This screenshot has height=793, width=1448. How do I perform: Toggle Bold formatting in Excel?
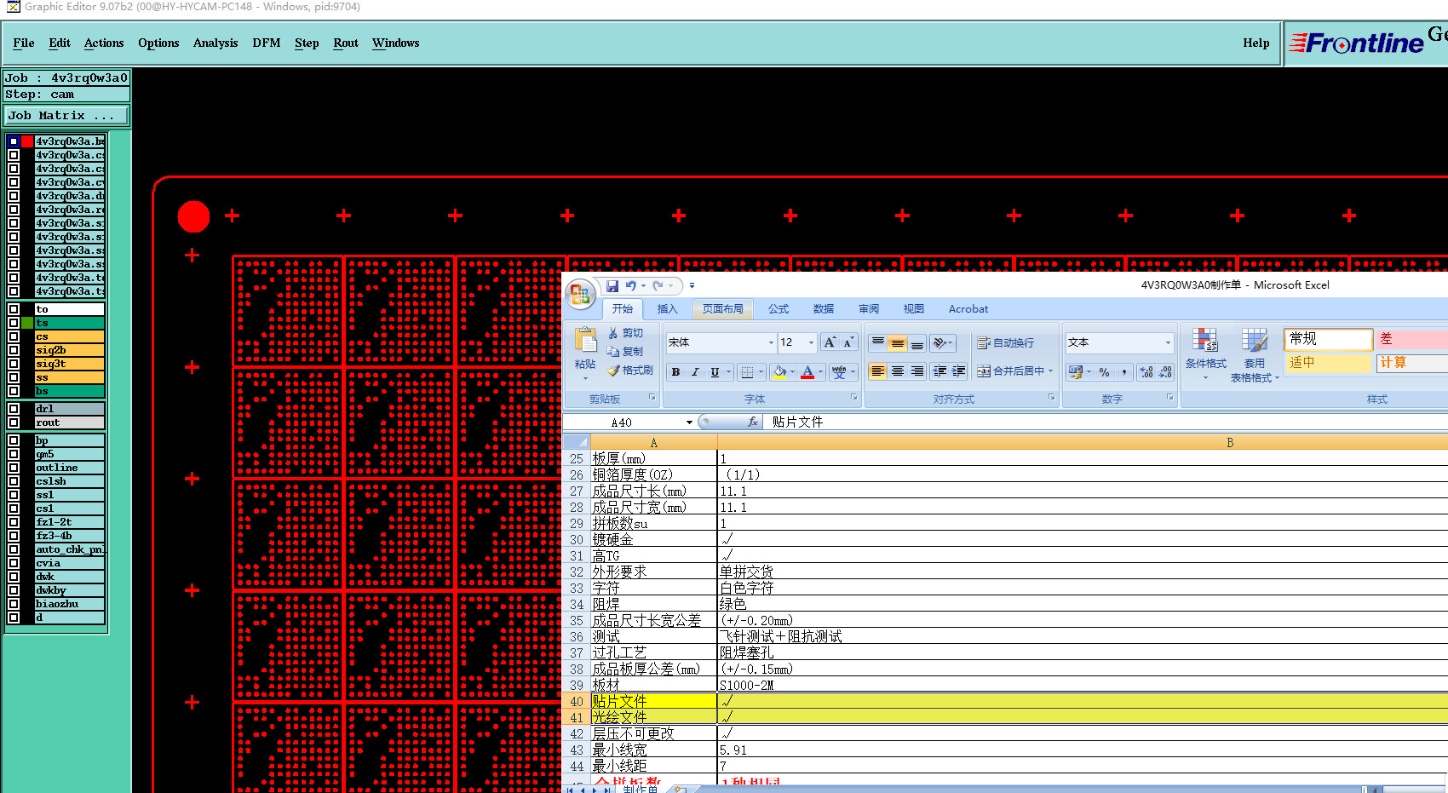point(675,372)
